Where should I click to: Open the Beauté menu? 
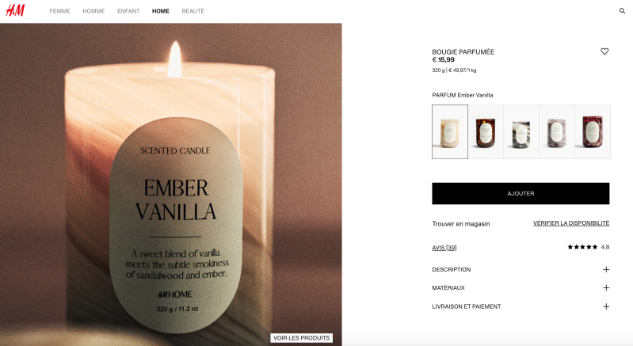193,11
